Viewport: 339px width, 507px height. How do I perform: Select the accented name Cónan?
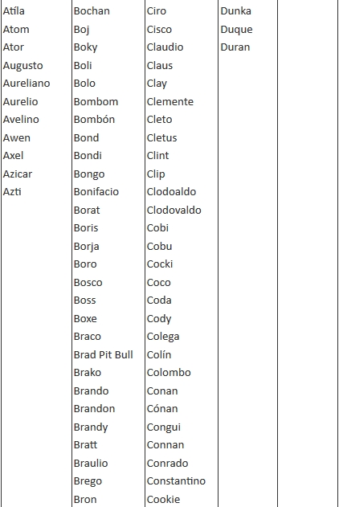(162, 409)
